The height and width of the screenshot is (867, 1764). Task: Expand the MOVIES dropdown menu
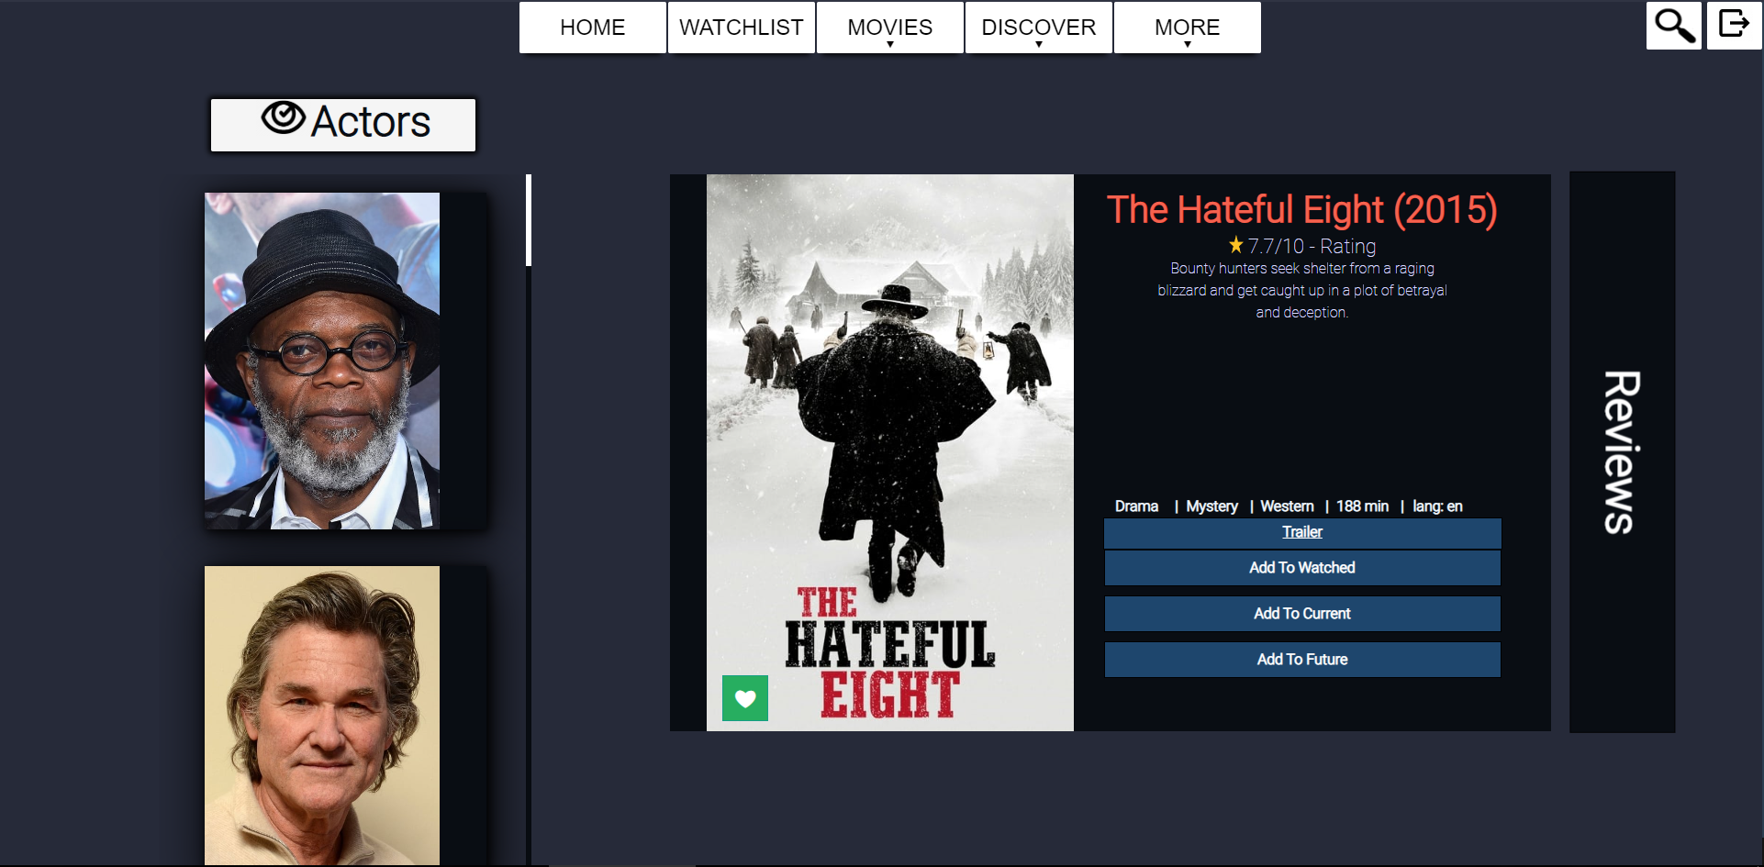[x=890, y=28]
